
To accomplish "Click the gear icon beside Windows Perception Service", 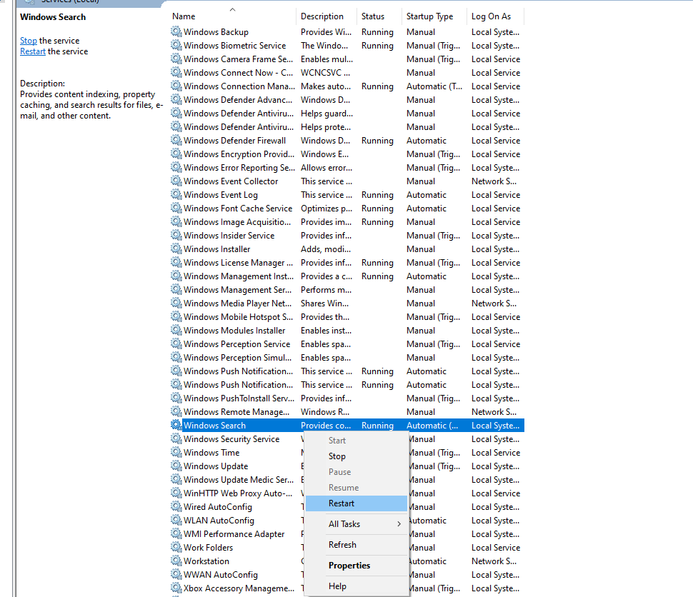I will click(x=176, y=343).
